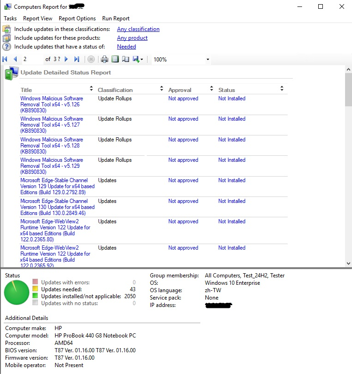Sort by Title column

point(91,89)
